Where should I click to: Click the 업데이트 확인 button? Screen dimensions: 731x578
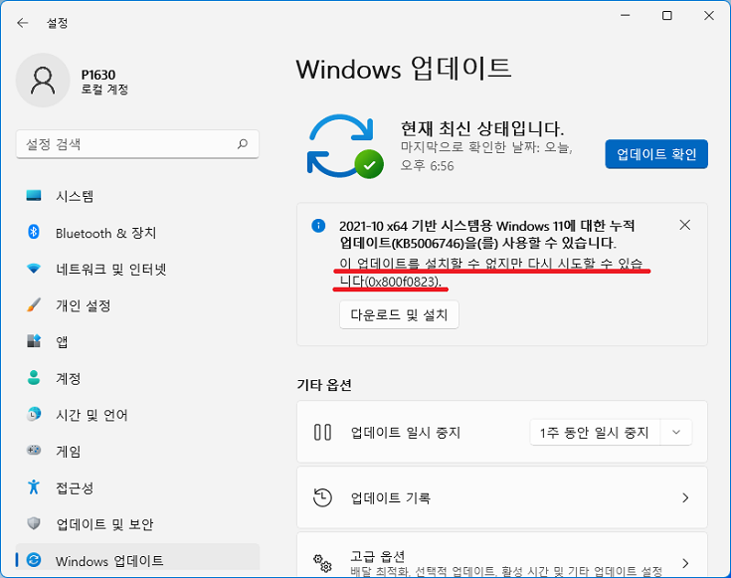(656, 154)
